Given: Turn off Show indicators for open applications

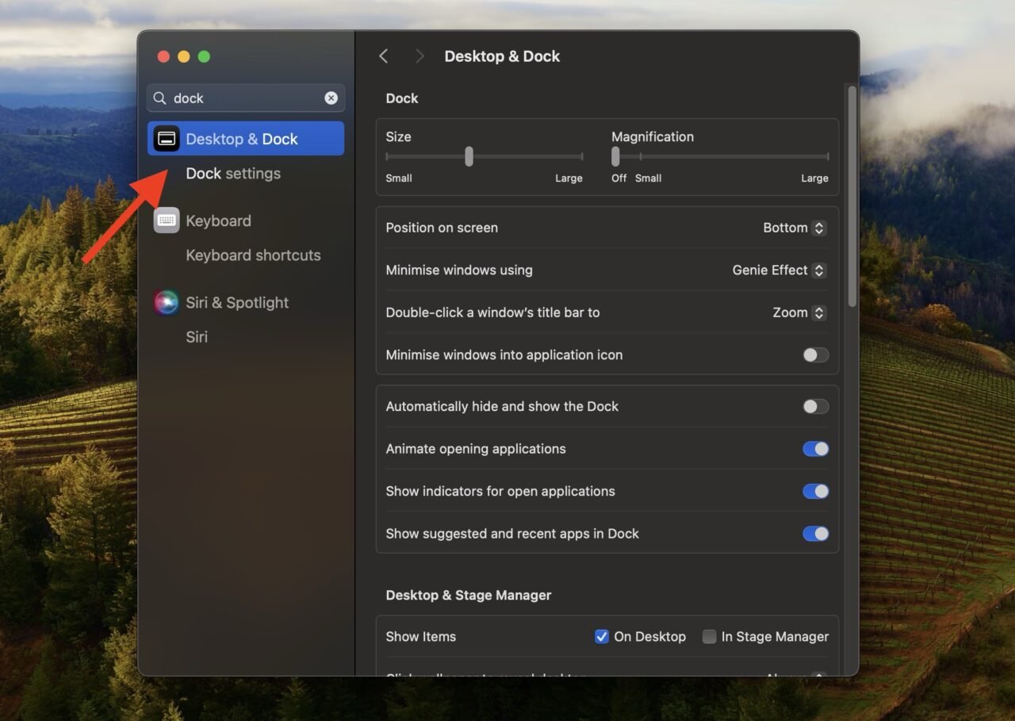Looking at the screenshot, I should [x=815, y=491].
